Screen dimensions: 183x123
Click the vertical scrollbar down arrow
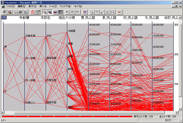180,109
